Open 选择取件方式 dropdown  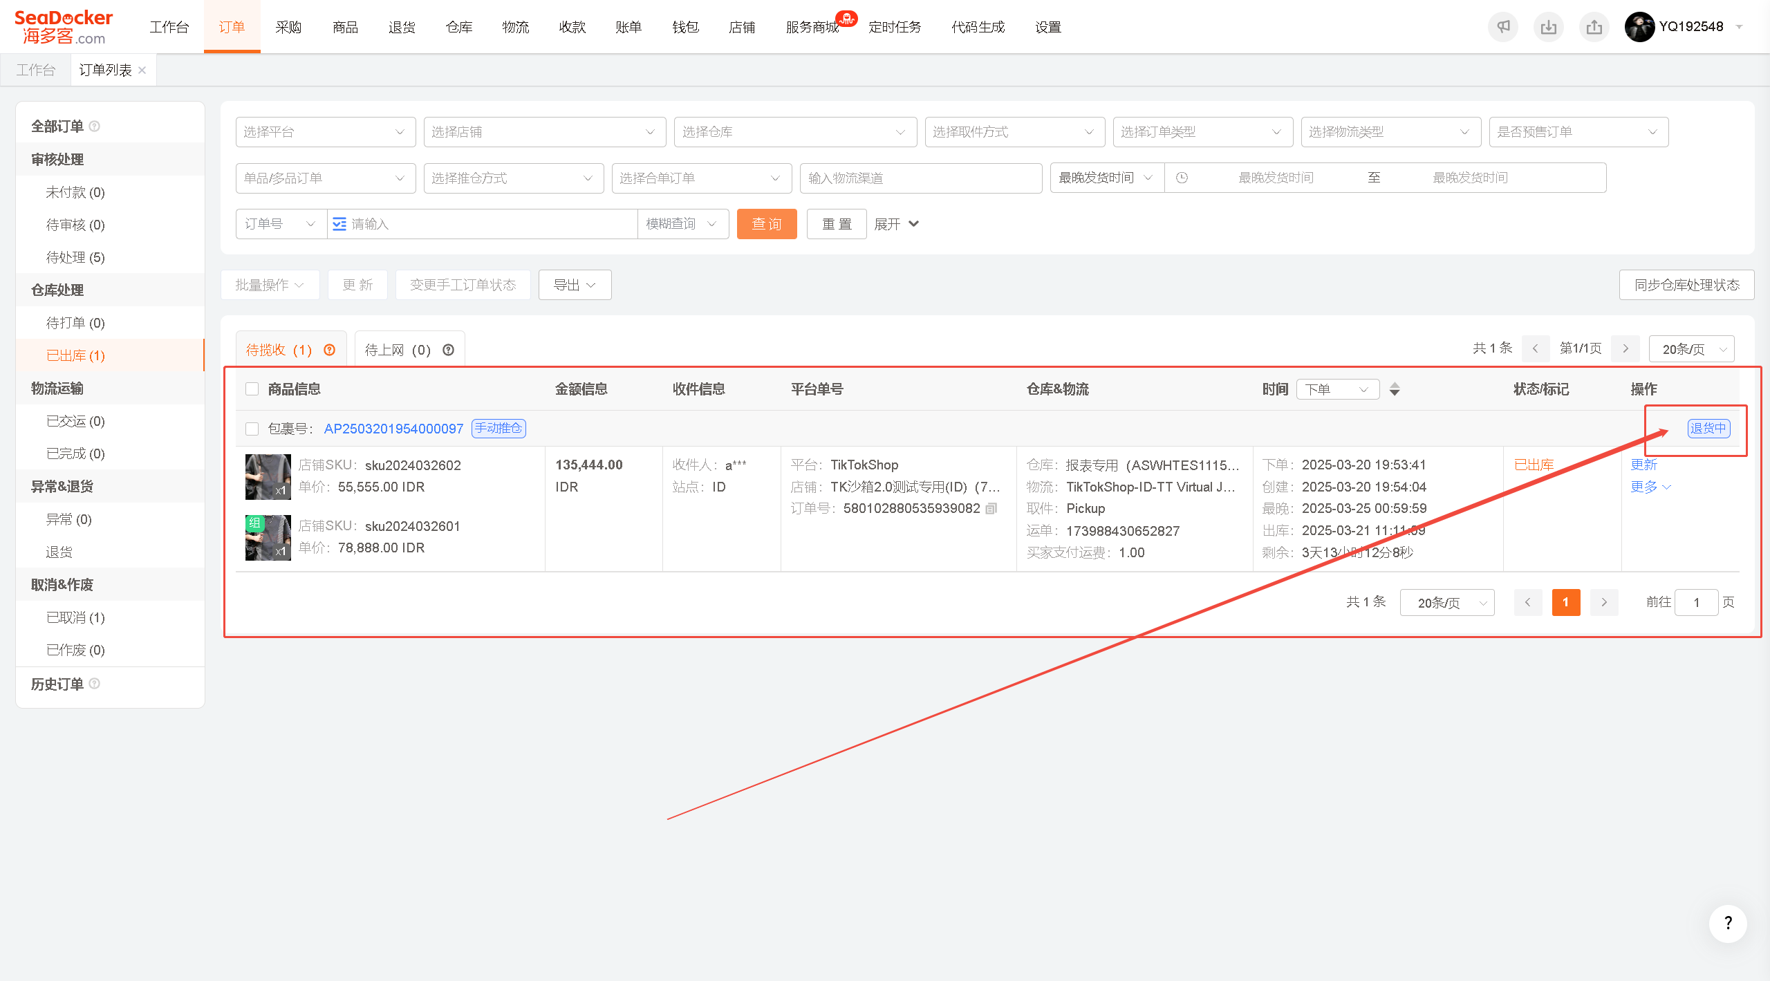point(1015,132)
